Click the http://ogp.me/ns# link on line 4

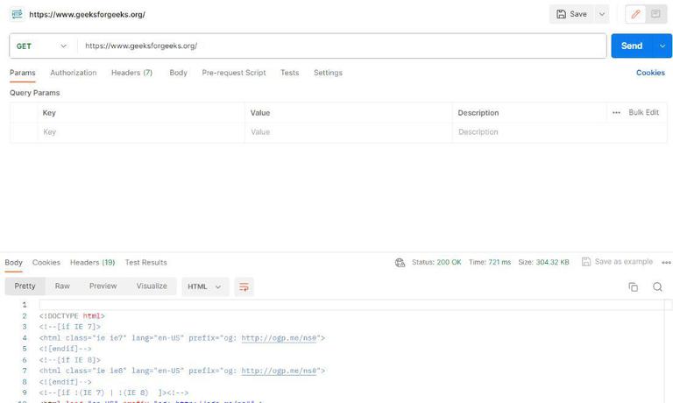click(x=279, y=338)
